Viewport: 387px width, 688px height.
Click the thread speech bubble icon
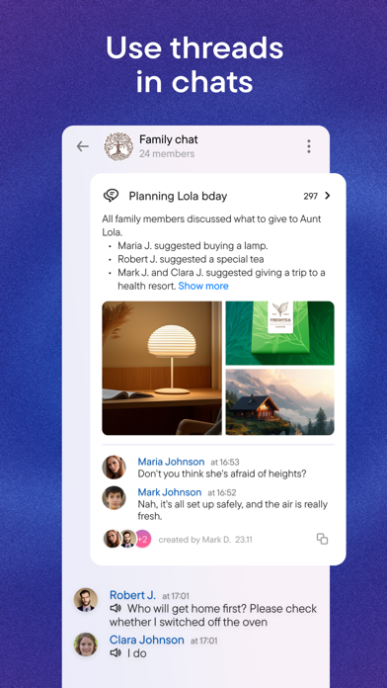(x=111, y=196)
